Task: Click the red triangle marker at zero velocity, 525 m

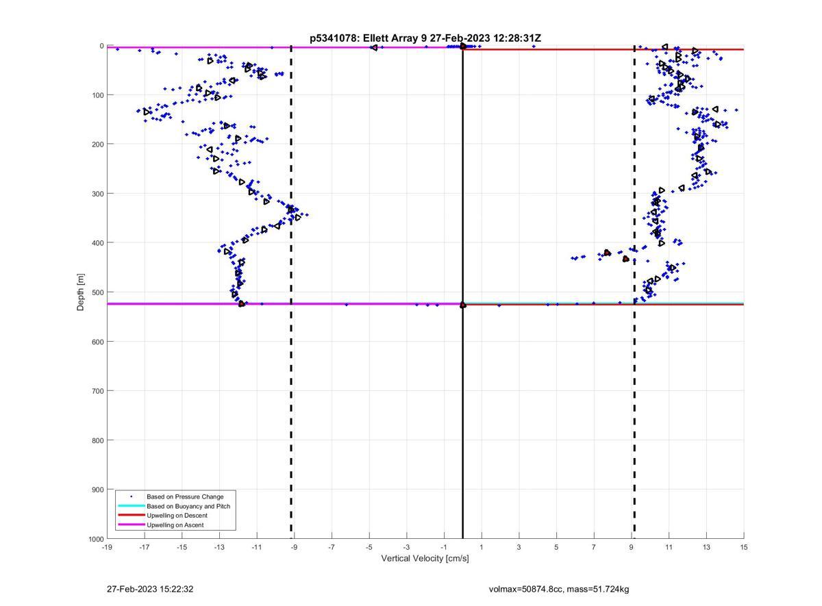Action: pyautogui.click(x=462, y=305)
